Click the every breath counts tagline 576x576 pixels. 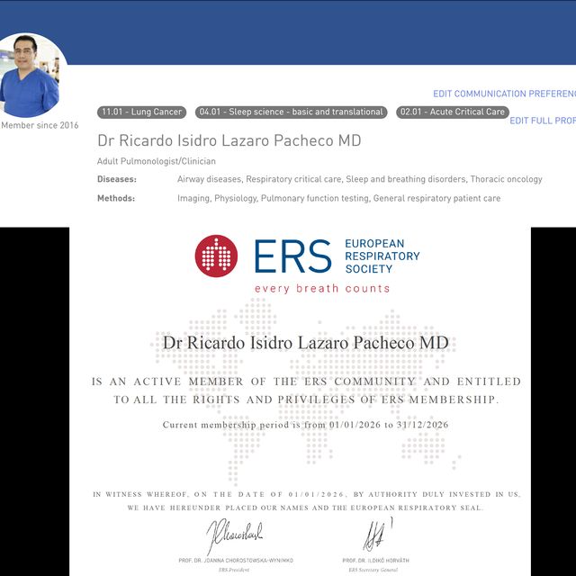click(322, 289)
